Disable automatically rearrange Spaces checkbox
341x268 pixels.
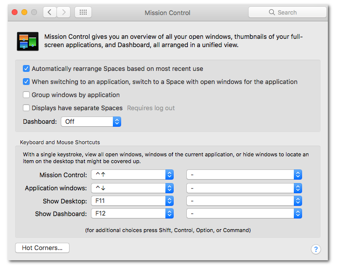(x=27, y=69)
